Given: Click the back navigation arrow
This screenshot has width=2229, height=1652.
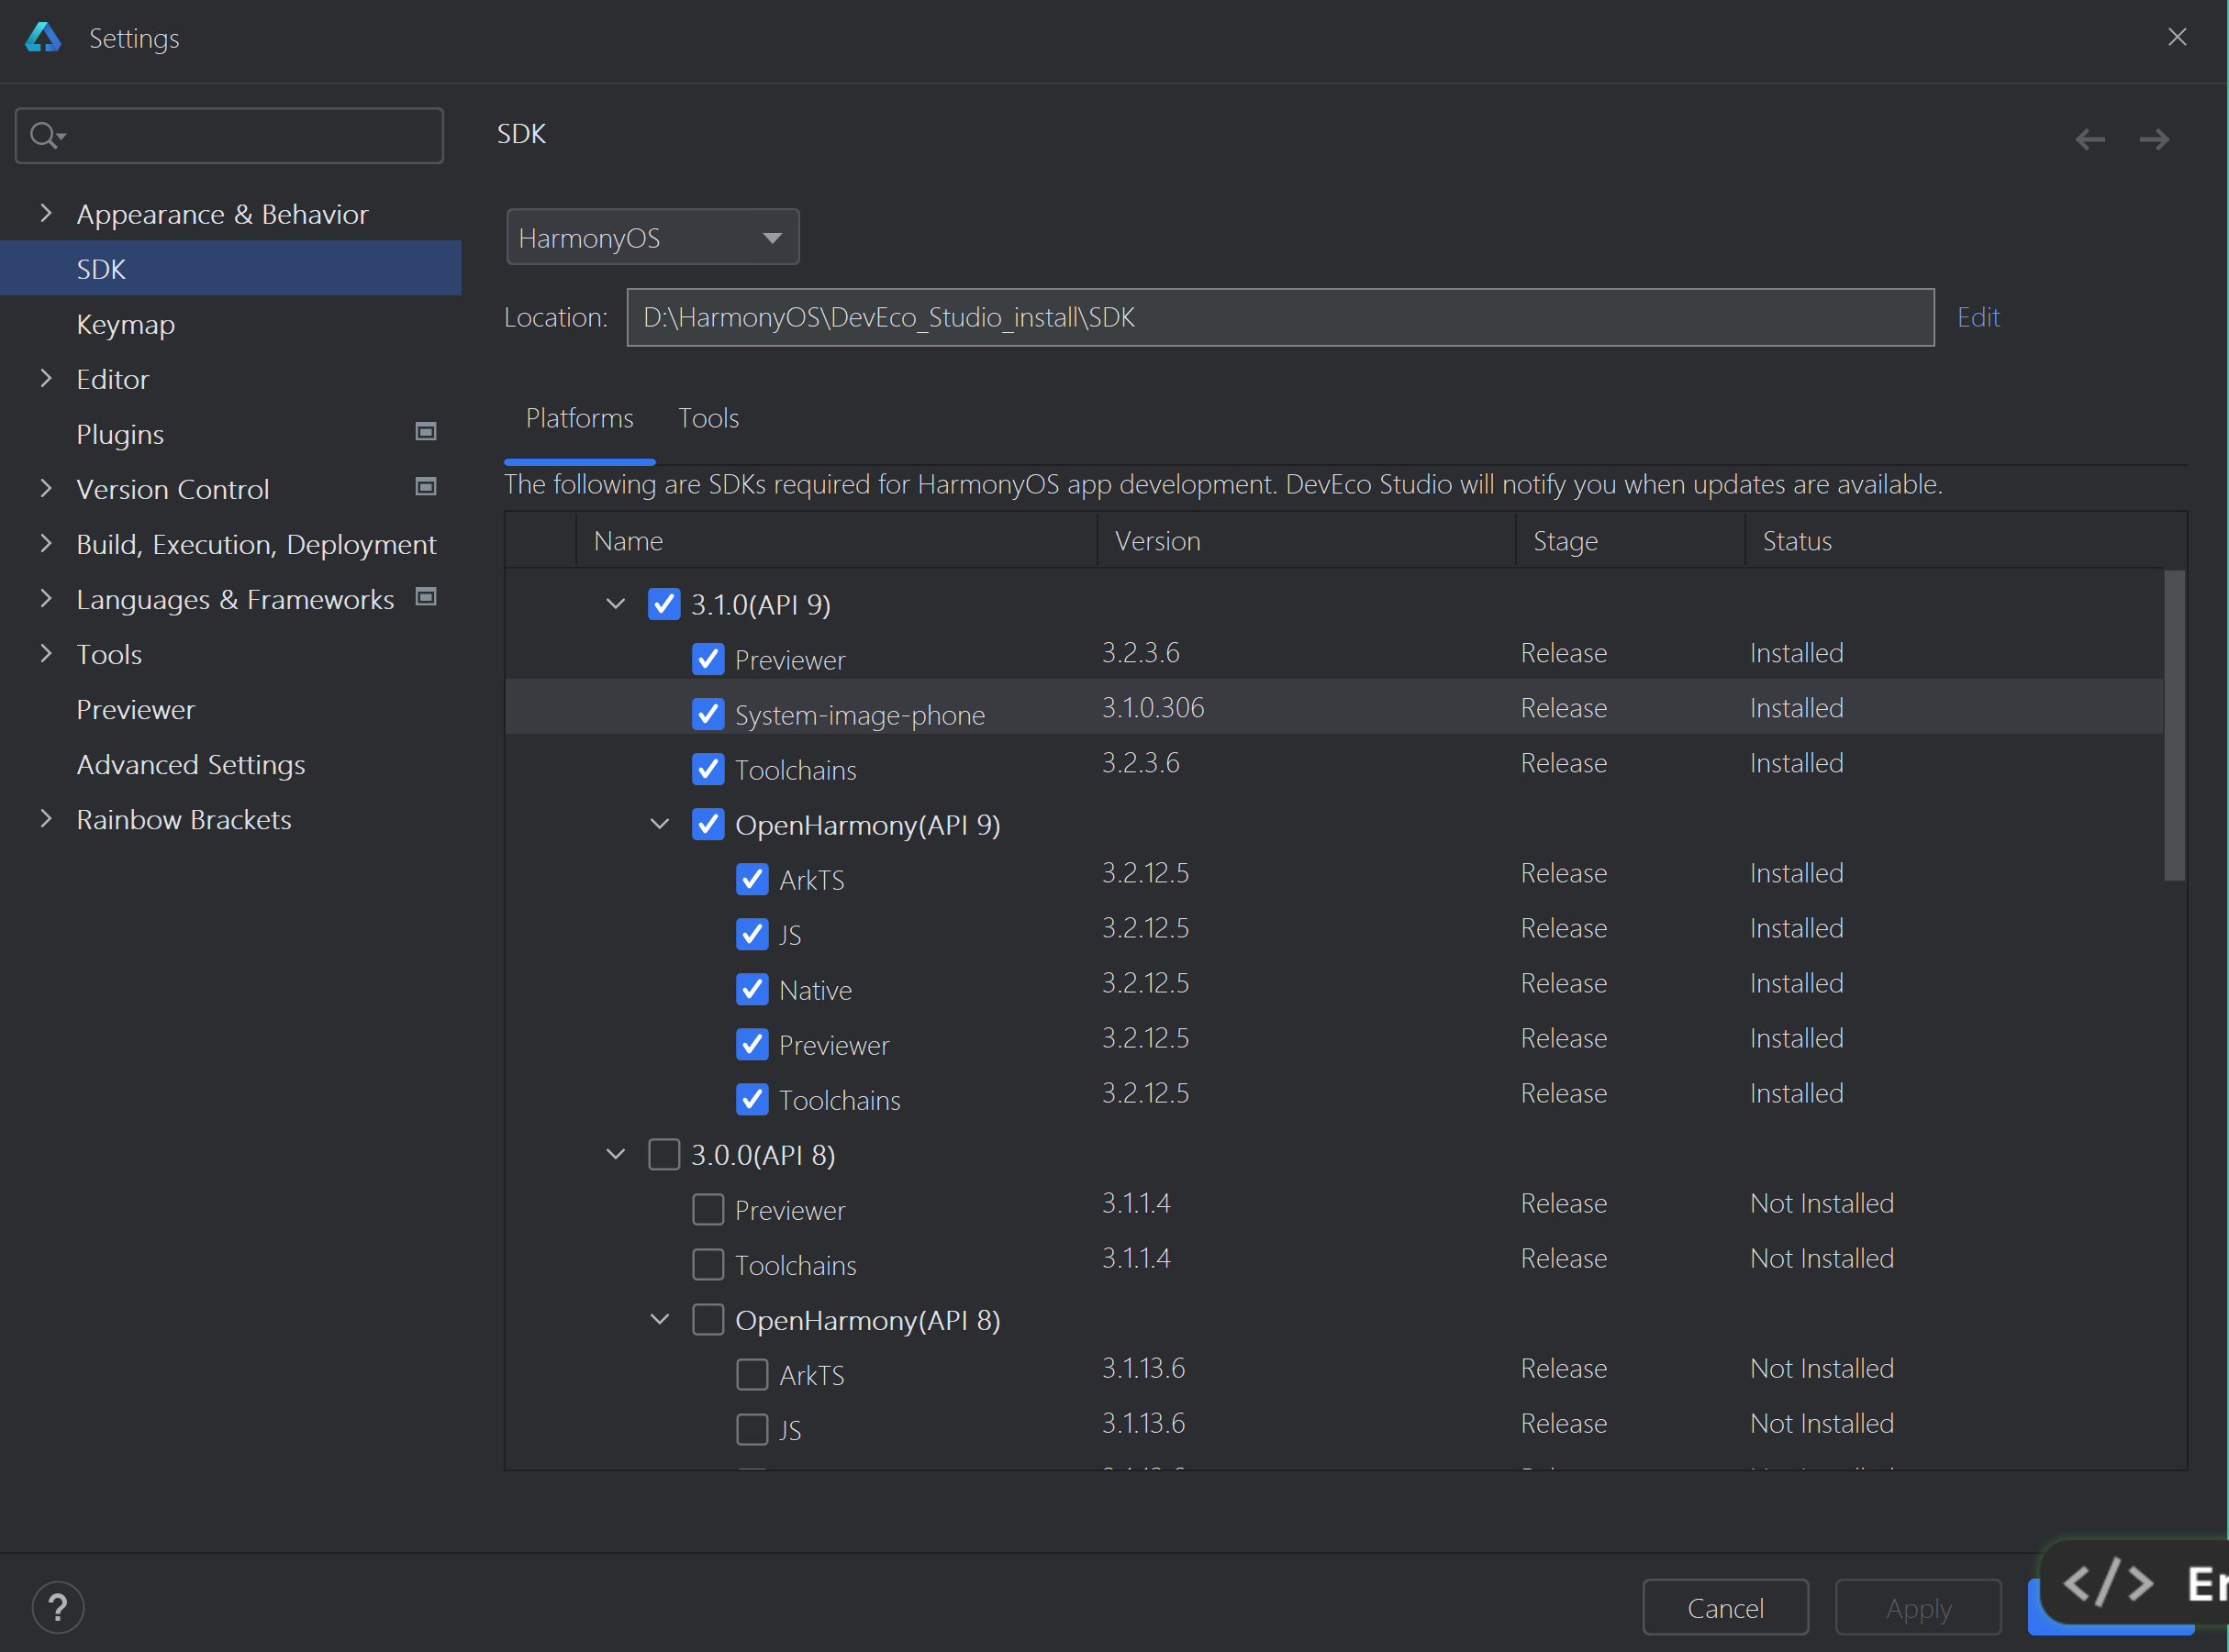Looking at the screenshot, I should pos(2090,139).
